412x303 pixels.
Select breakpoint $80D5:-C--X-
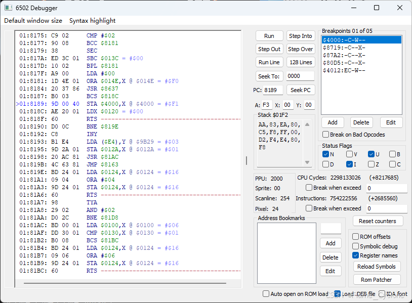(x=361, y=63)
